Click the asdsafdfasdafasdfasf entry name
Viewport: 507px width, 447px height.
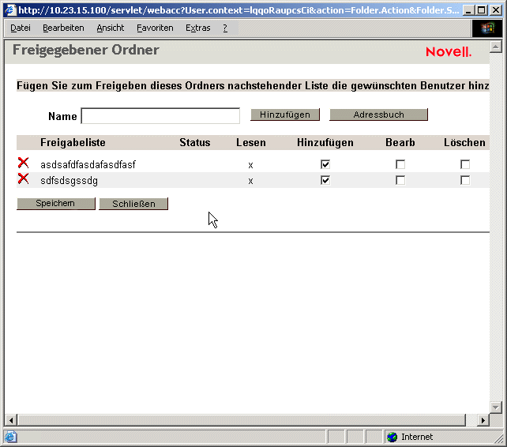88,164
